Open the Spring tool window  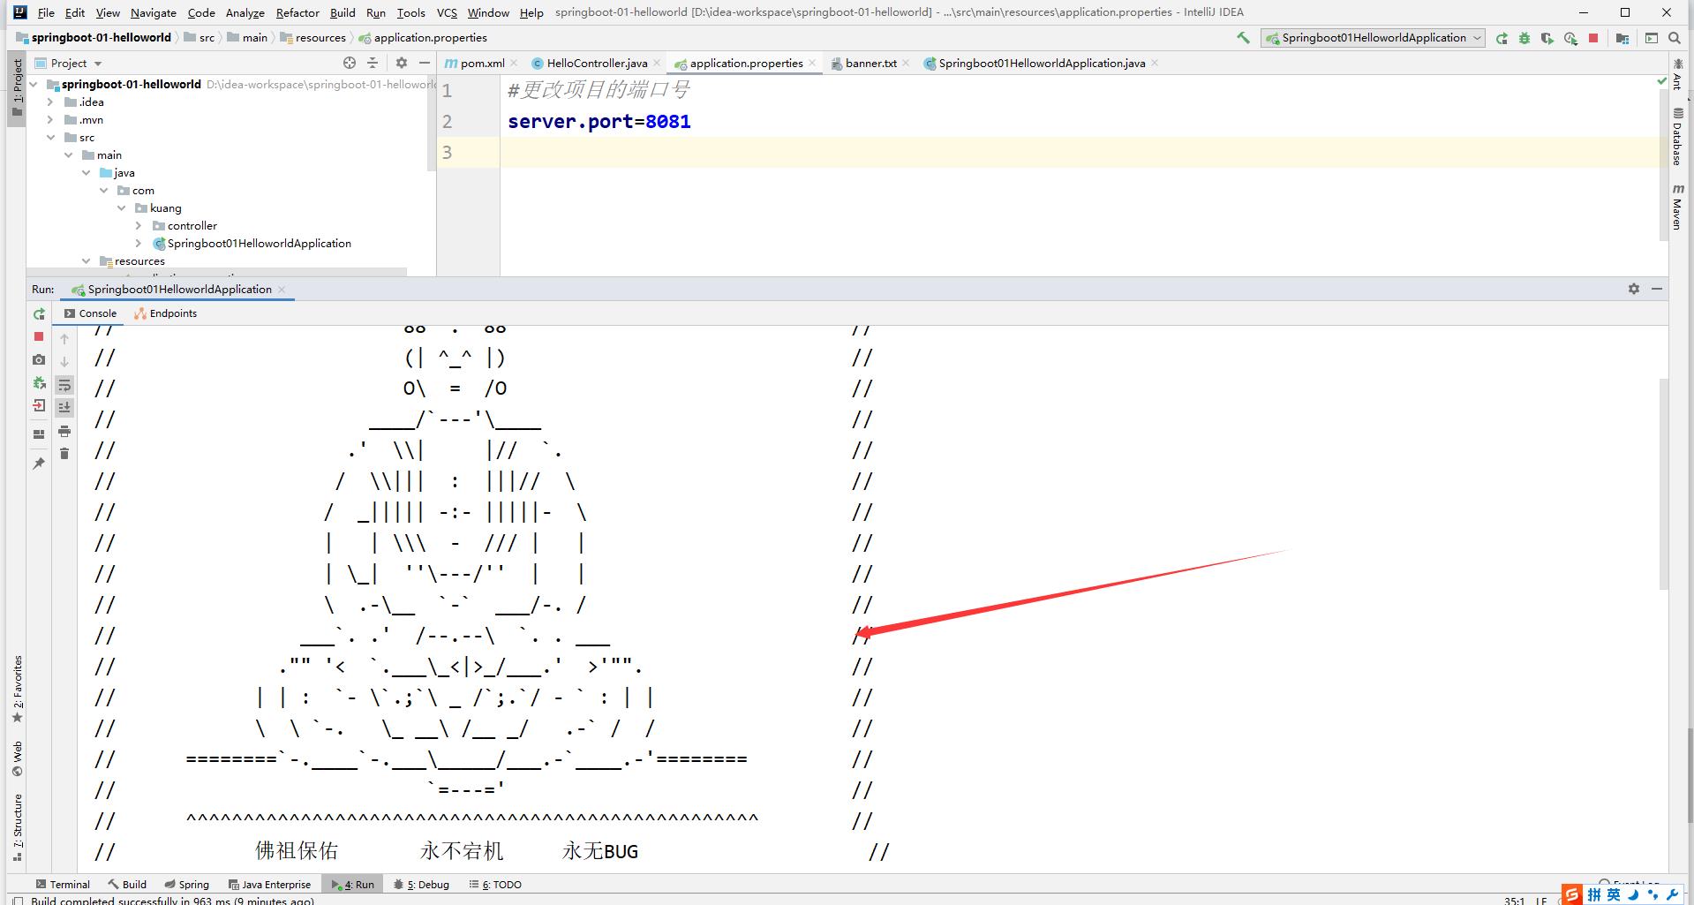pos(186,884)
